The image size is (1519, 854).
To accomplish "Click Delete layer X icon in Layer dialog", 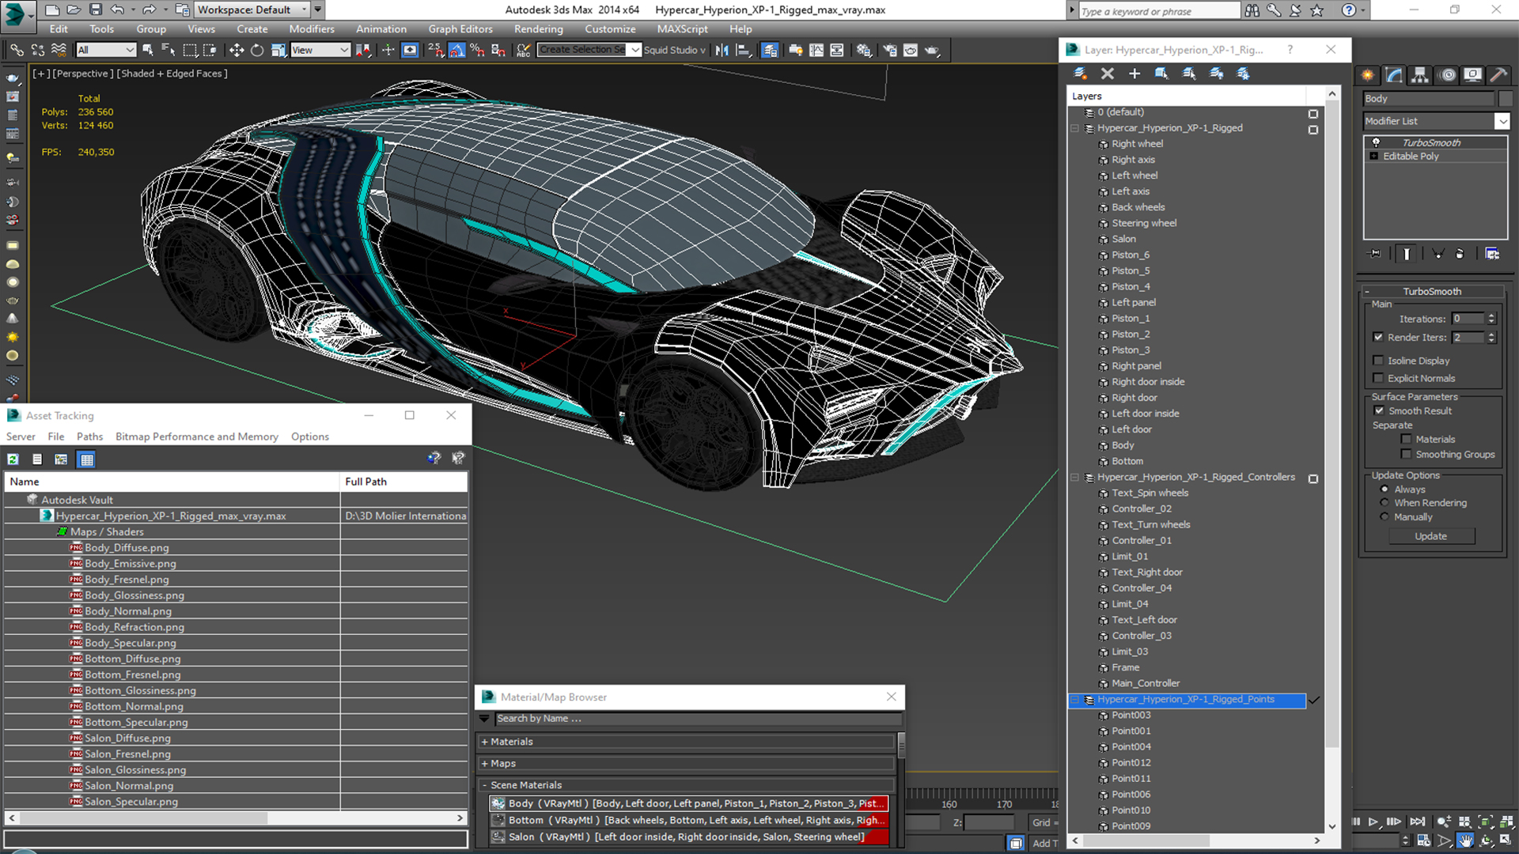I will pyautogui.click(x=1108, y=74).
